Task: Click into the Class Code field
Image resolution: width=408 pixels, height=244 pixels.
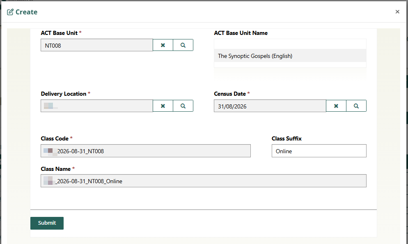Action: (x=145, y=151)
